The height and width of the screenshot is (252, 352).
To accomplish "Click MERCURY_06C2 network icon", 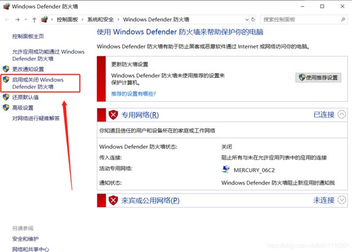I will point(226,169).
